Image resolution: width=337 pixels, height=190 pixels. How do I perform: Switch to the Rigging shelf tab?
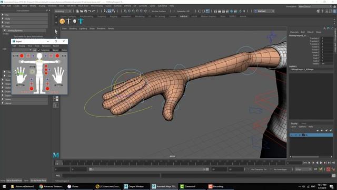114,16
